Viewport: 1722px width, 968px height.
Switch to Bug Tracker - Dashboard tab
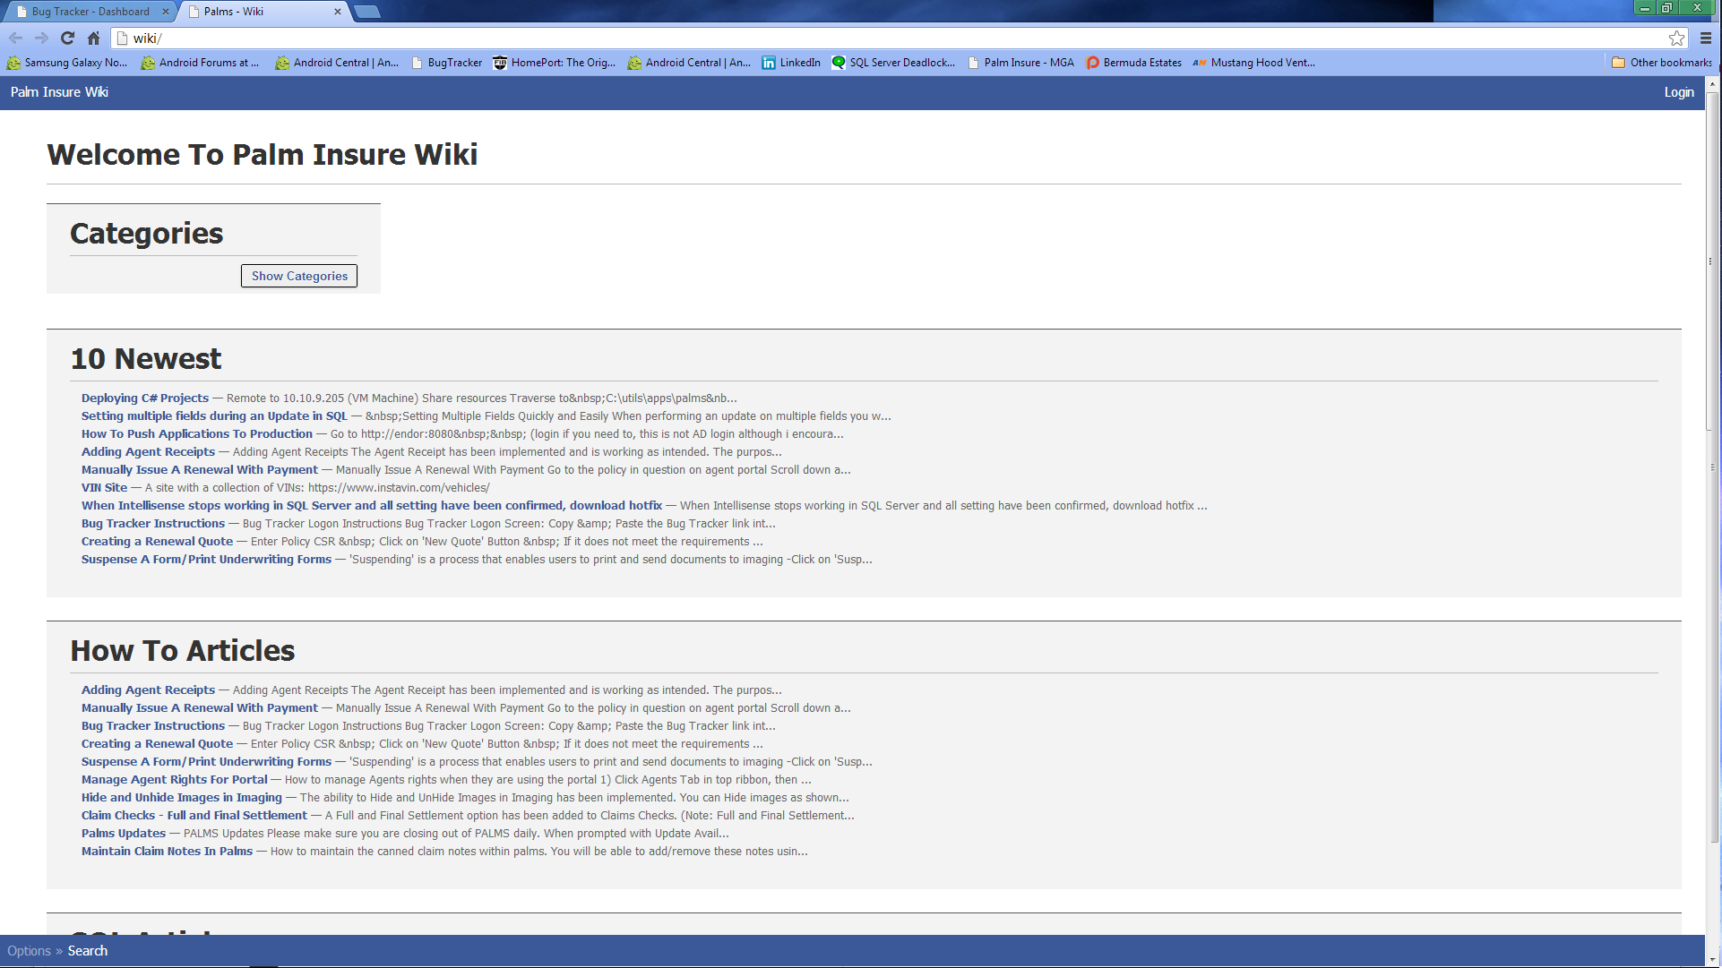(90, 12)
